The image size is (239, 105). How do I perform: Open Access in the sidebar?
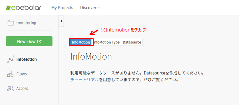point(22,88)
